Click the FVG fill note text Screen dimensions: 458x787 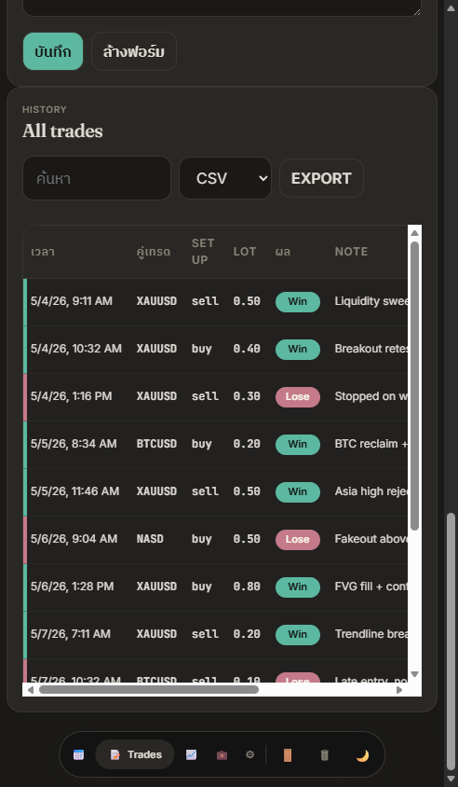click(x=371, y=587)
